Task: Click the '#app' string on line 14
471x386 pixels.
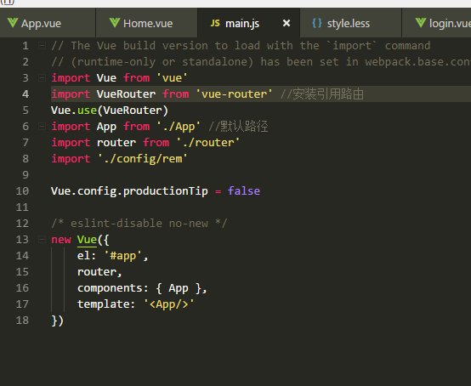Action: [x=122, y=256]
